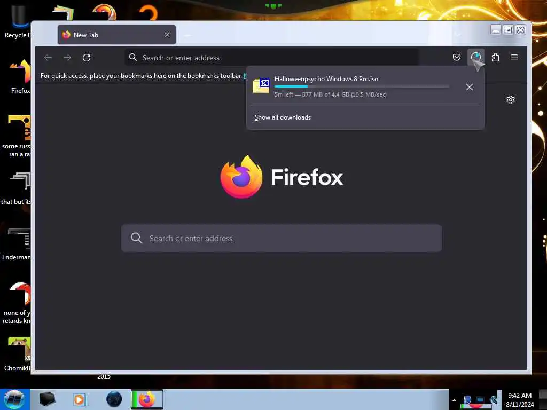Click the search magnifier in the URL bar
The image size is (547, 410).
point(133,57)
